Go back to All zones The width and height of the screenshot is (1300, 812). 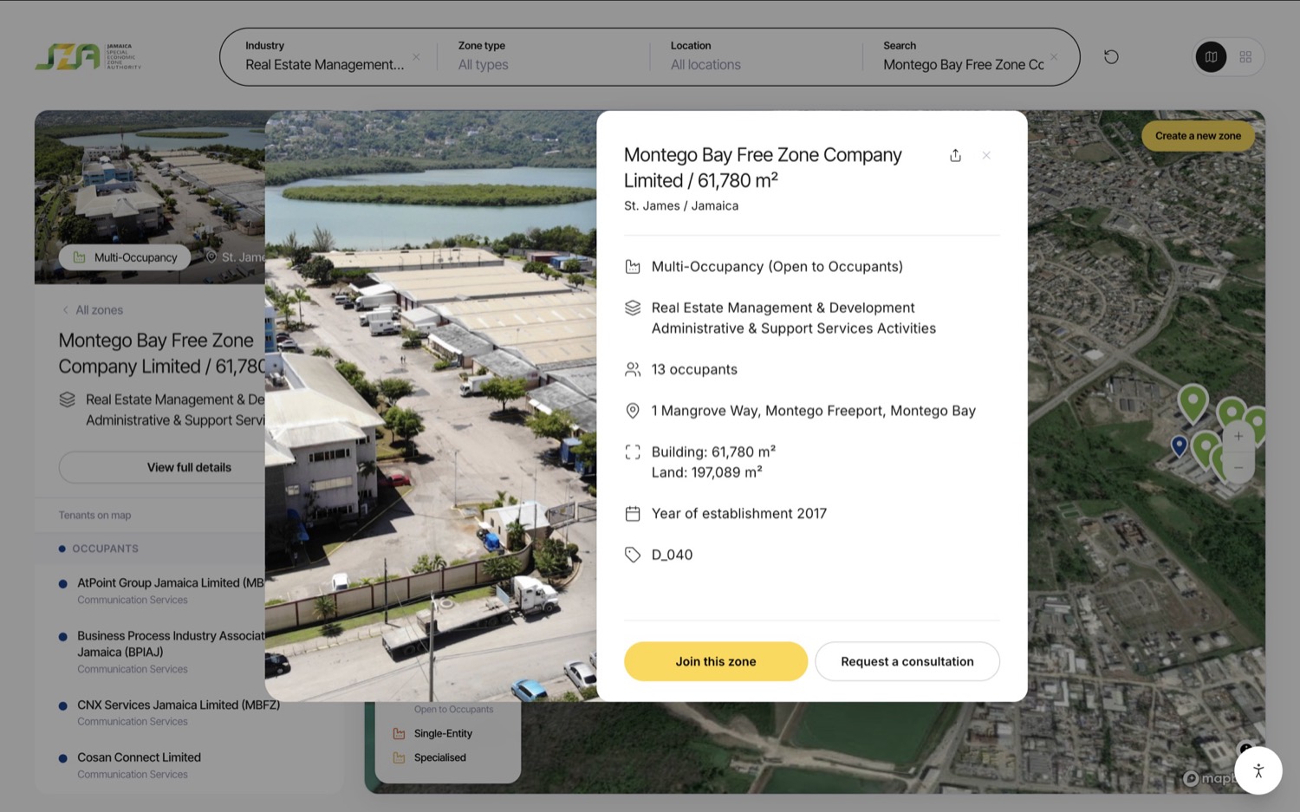pos(93,310)
